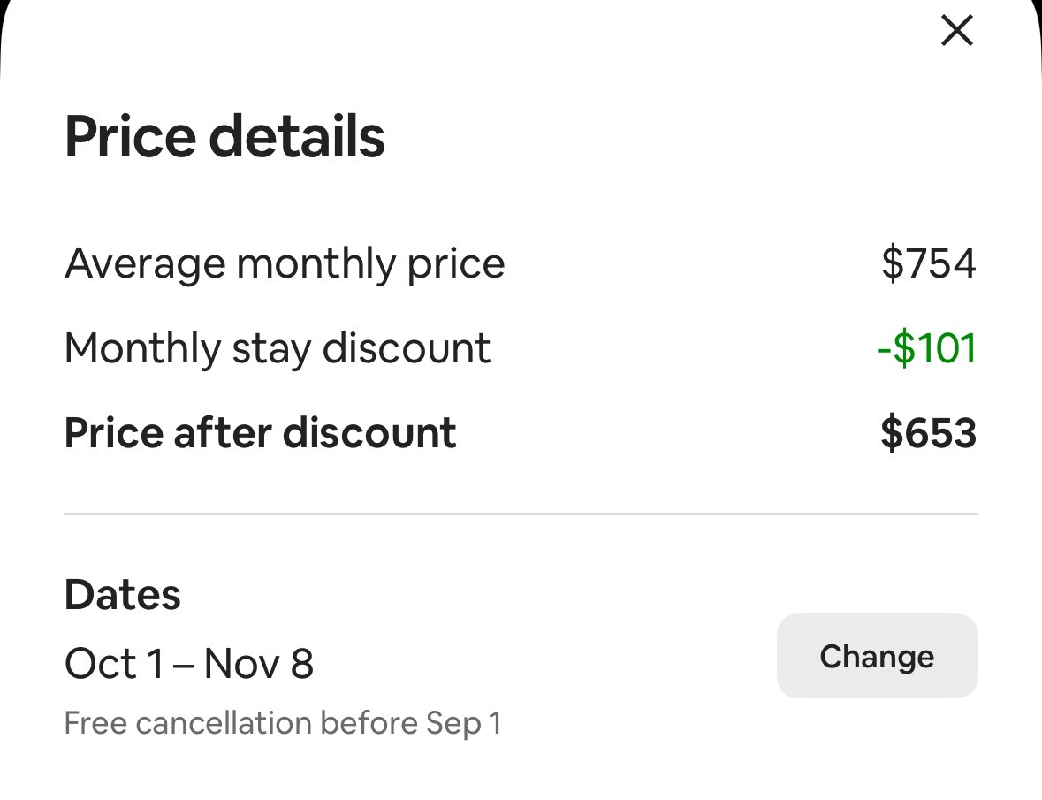Select the Monthly stay discount label
The width and height of the screenshot is (1042, 800).
[278, 348]
